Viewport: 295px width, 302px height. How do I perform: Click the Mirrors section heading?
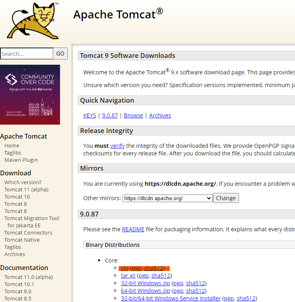pos(92,168)
